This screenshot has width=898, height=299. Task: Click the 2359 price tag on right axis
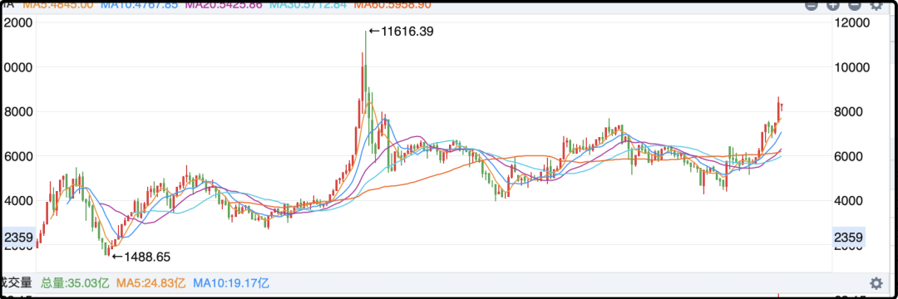click(x=848, y=237)
